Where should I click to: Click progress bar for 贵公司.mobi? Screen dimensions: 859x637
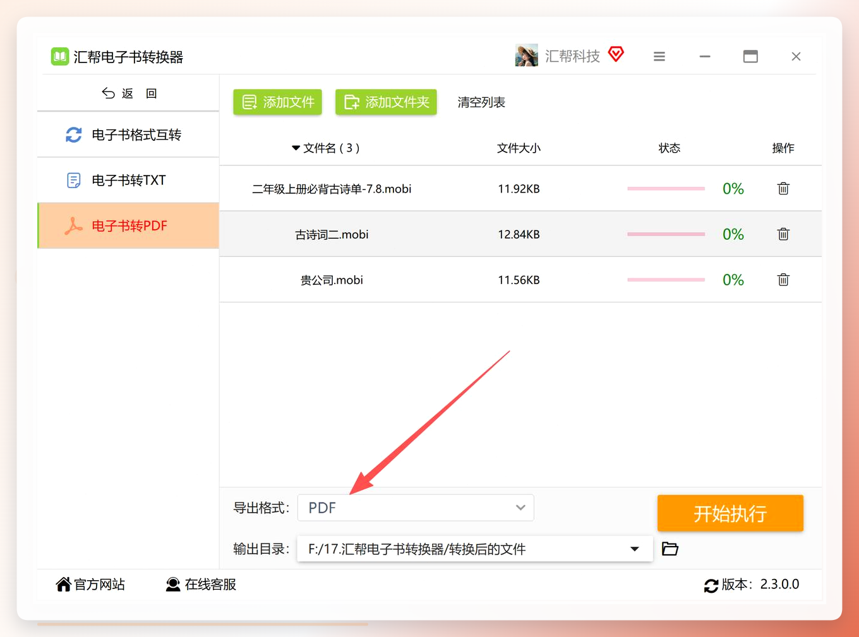tap(666, 280)
